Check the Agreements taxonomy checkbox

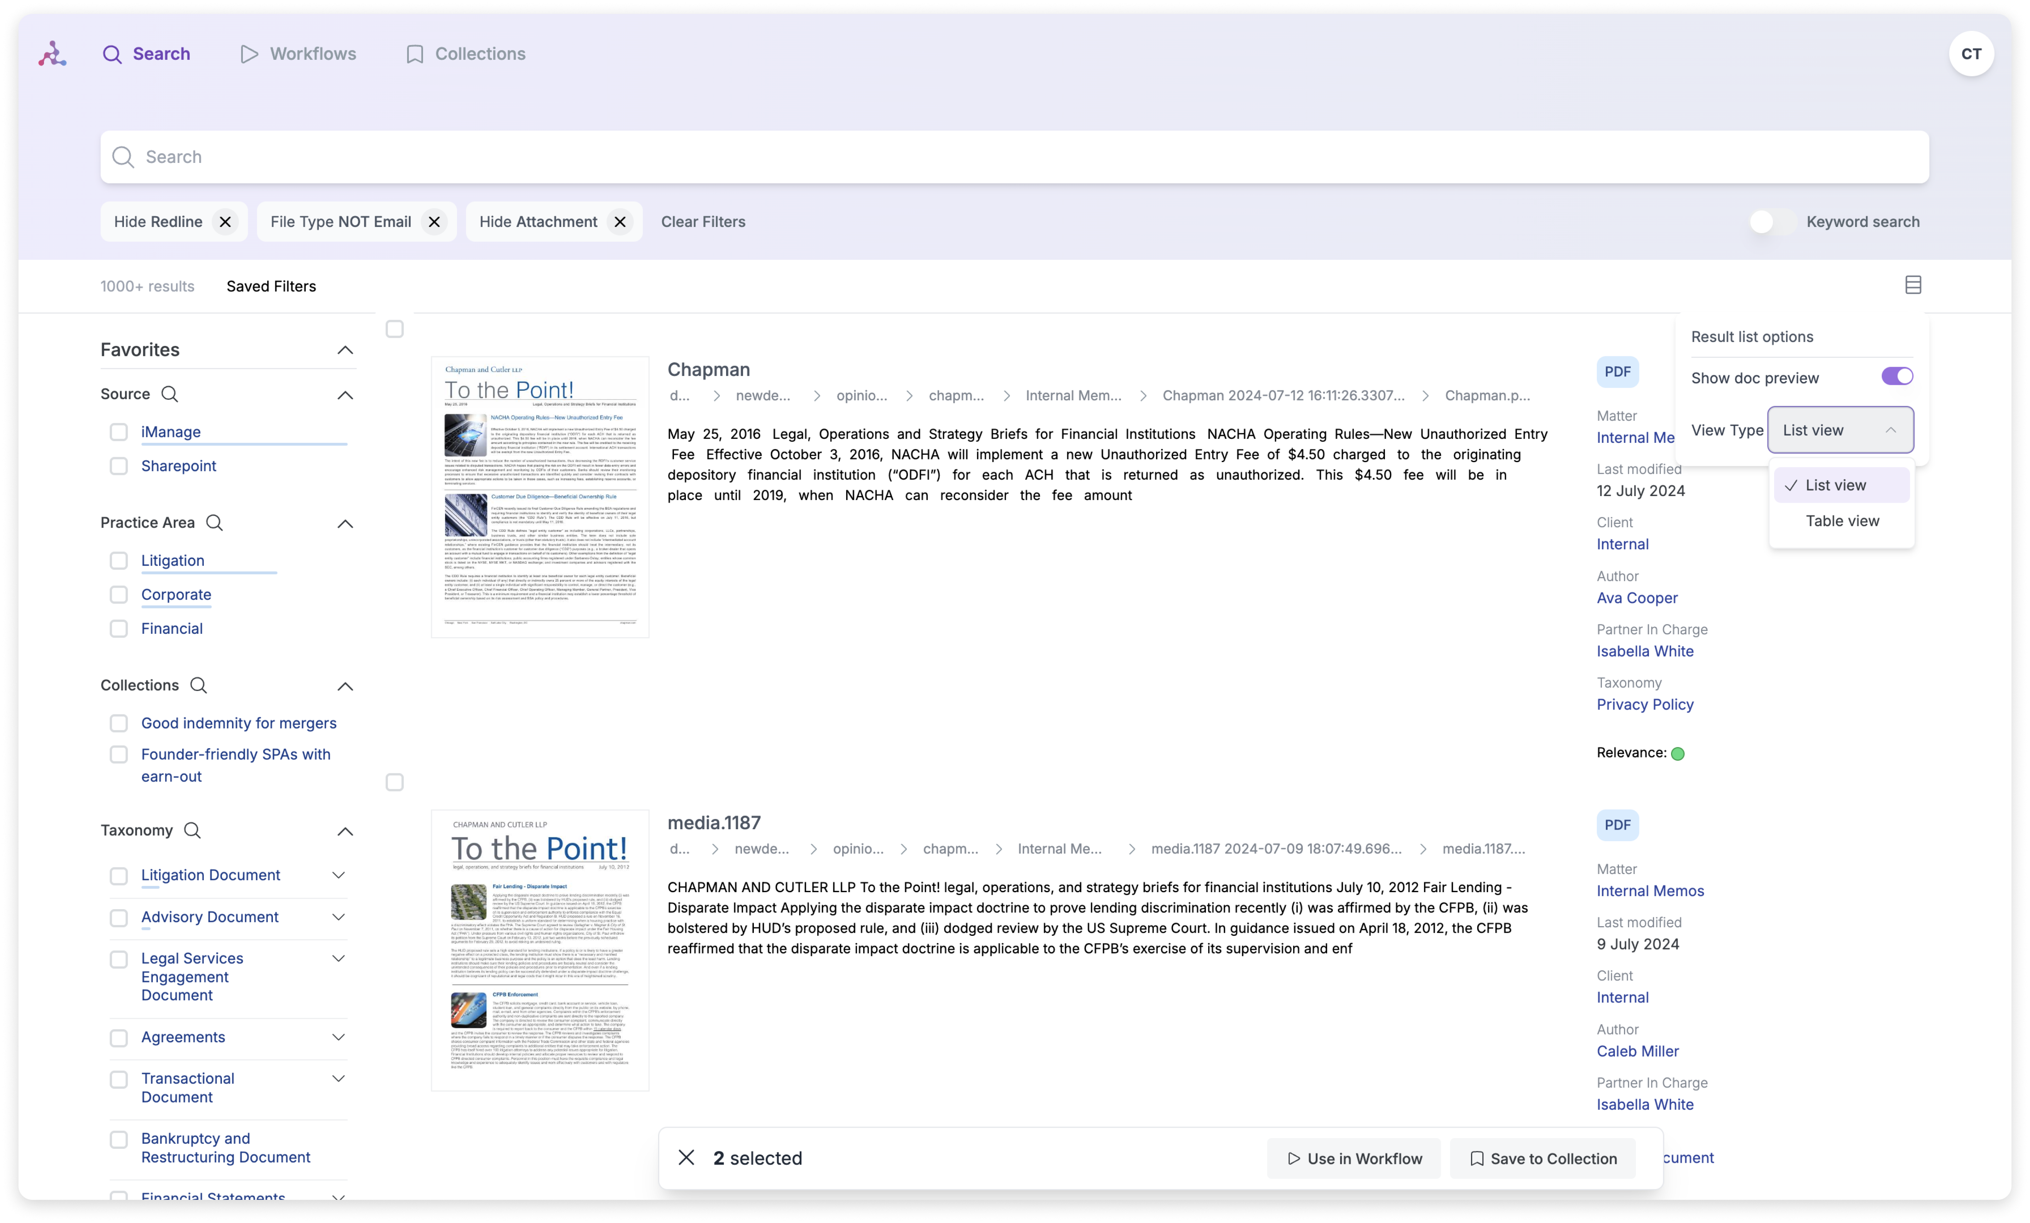(119, 1038)
